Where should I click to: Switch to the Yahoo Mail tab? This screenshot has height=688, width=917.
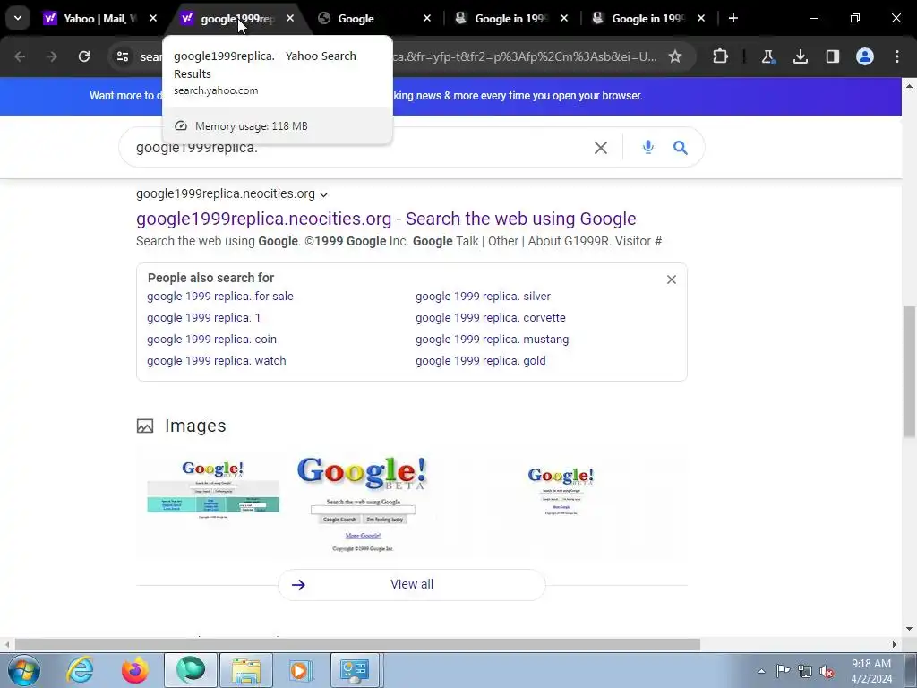point(99,19)
